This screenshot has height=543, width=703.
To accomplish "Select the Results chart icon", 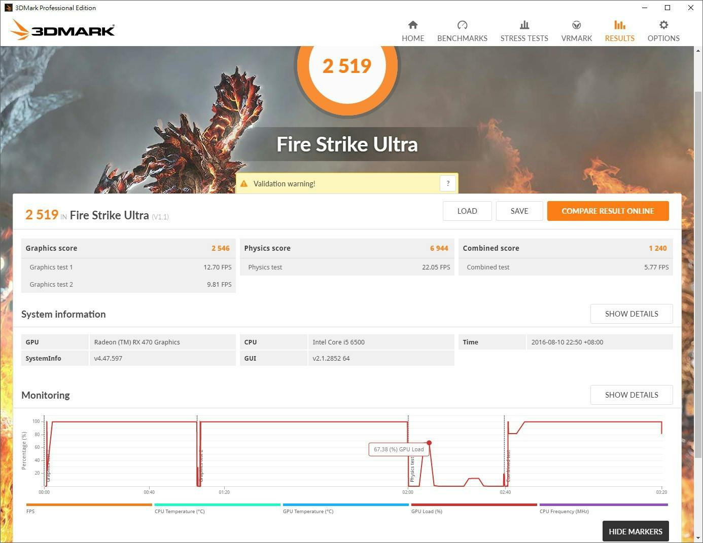I will (619, 25).
